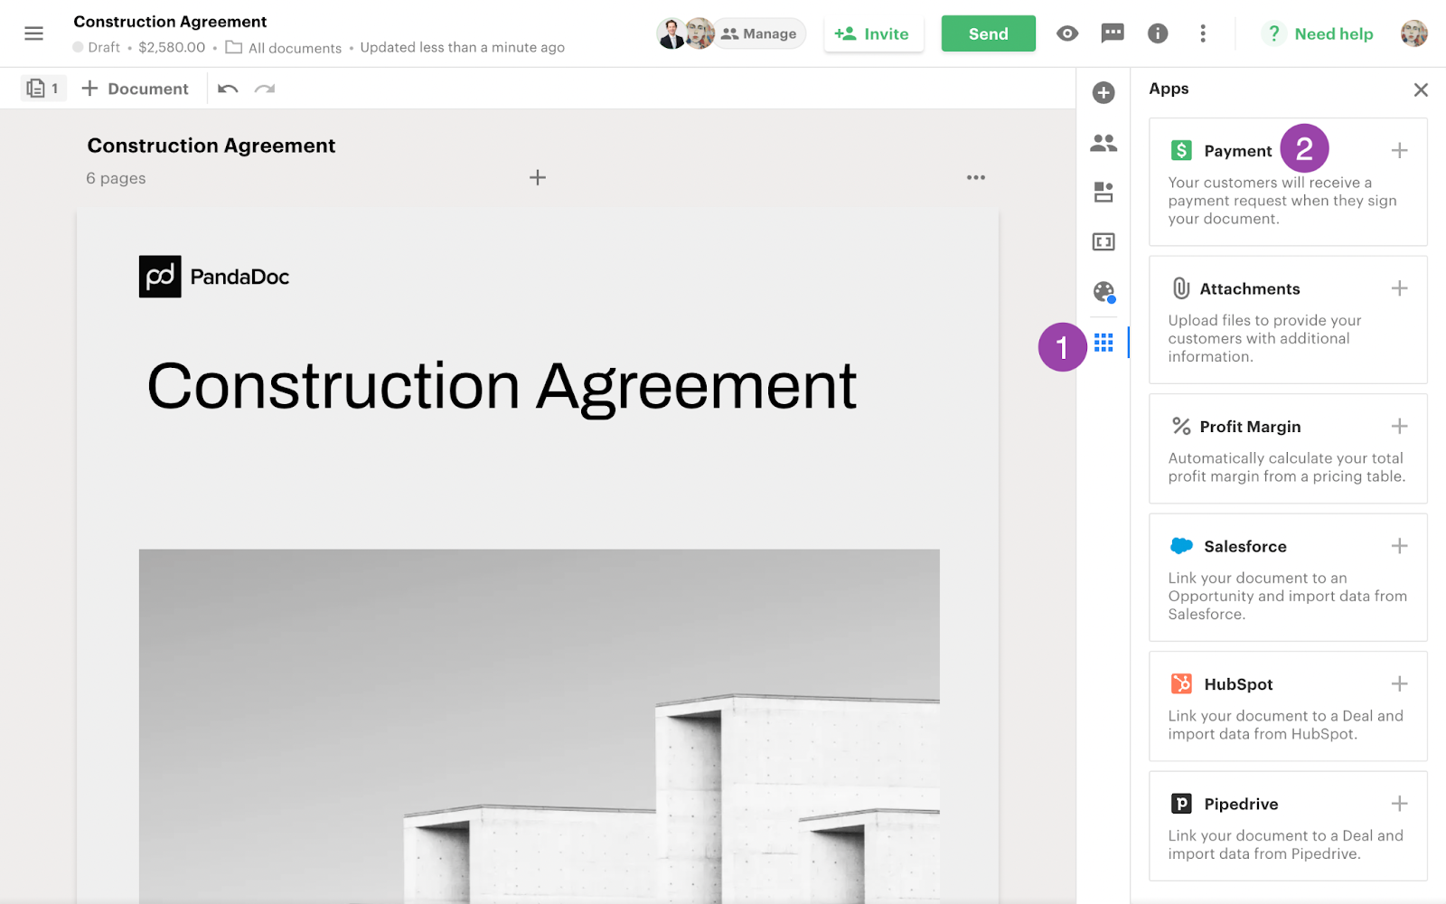Open Manage recipients button
The height and width of the screenshot is (904, 1446).
tap(759, 33)
